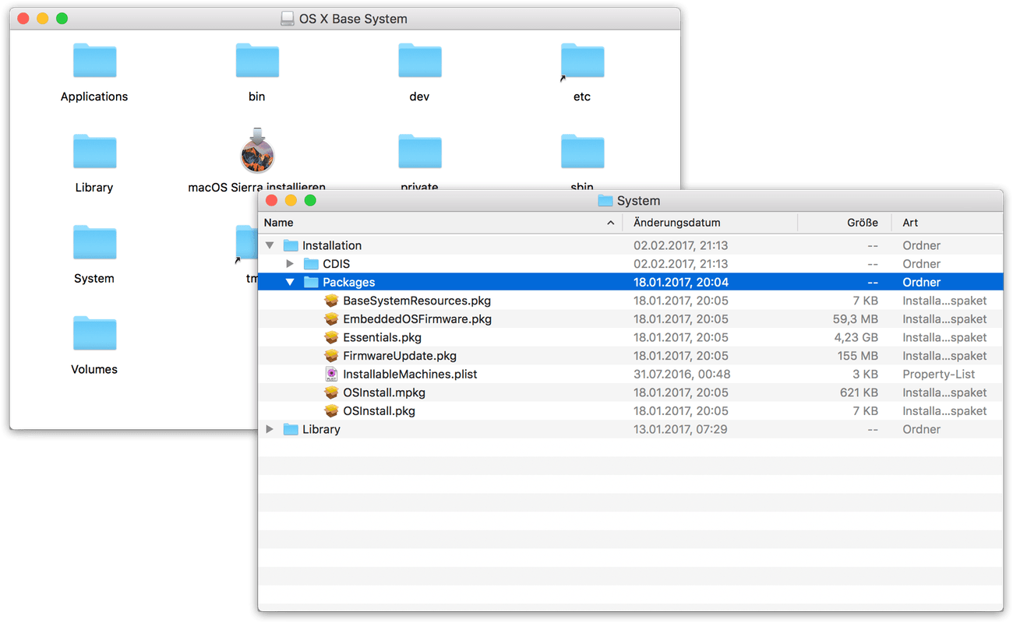Click the date 18.01.2017, 20:04 in Packages row
The width and height of the screenshot is (1013, 623).
coord(681,282)
